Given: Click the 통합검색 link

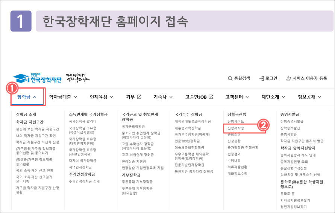Looking at the screenshot, I should coord(242,78).
